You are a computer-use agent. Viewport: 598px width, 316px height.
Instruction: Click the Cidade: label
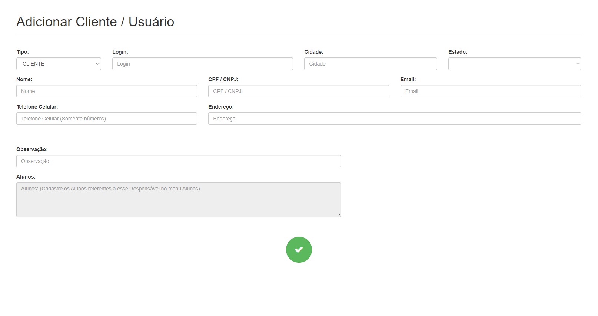tap(314, 52)
